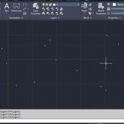Open Layer Properties manager
124x124 pixels.
(36, 9)
